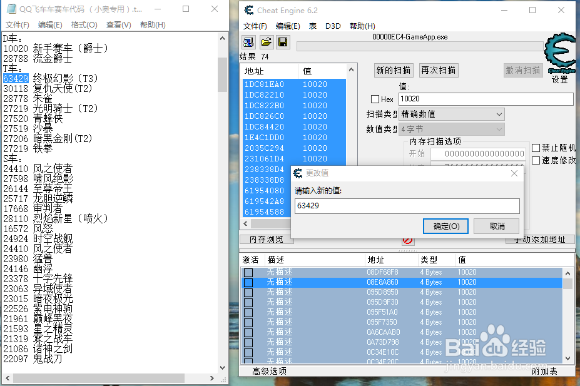This screenshot has height=386, width=580.
Task: Open 帮助(H) menu in Cheat Engine
Action: [x=362, y=26]
